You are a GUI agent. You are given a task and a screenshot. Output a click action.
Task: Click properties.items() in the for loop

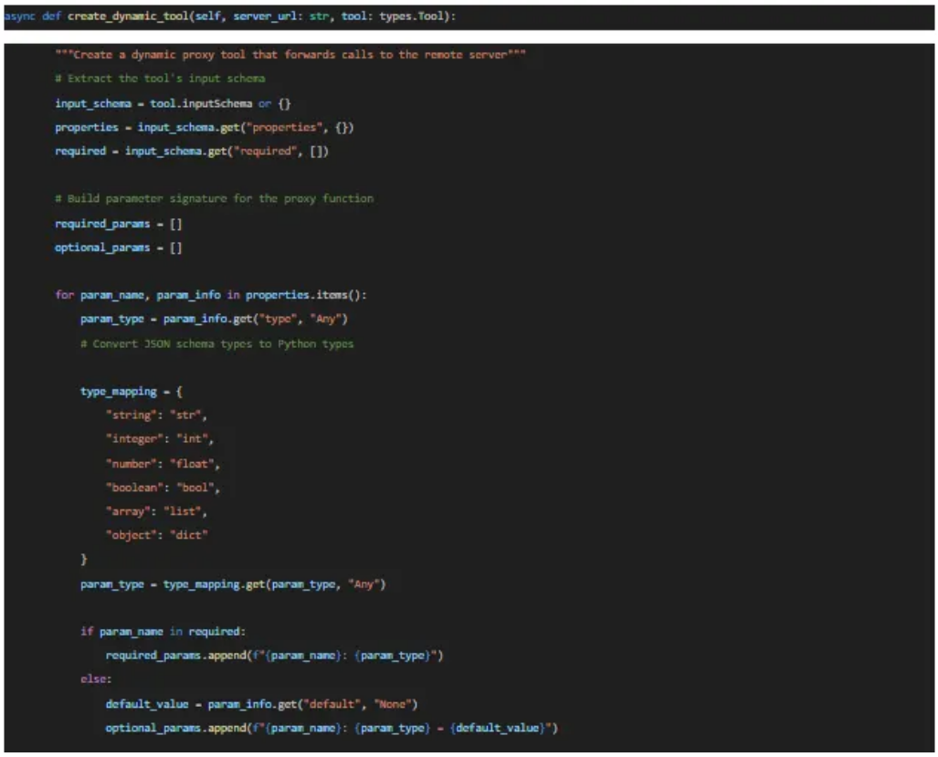tap(293, 295)
